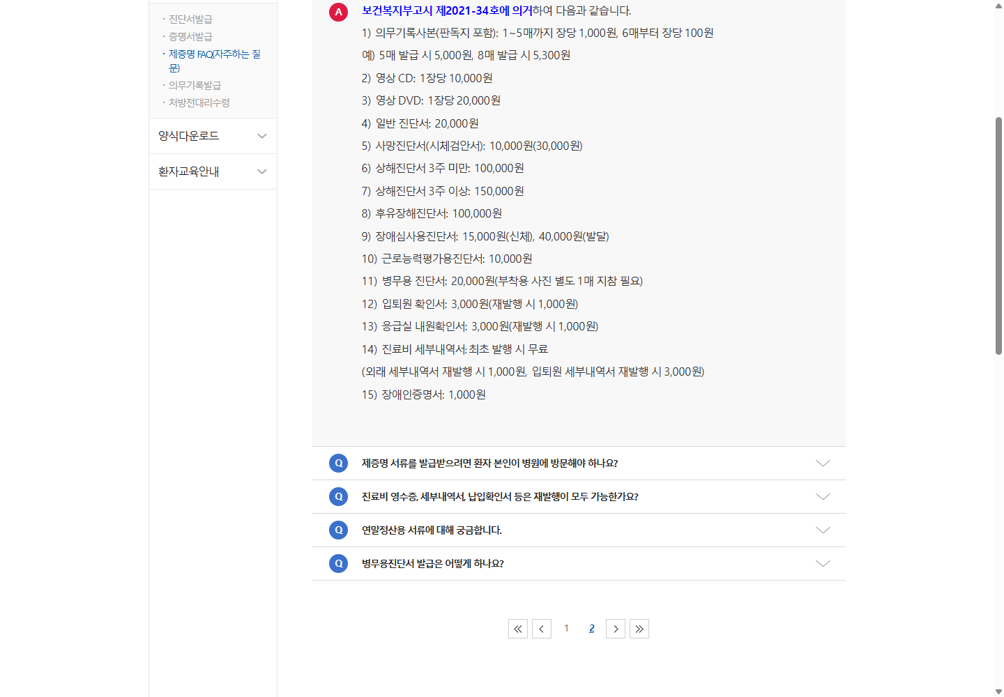
Task: Open 진단서발급 in the sidebar
Action: (x=190, y=19)
